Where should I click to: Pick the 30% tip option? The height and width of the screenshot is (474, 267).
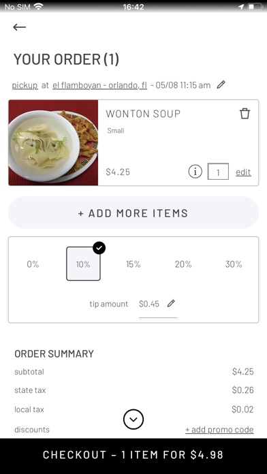click(234, 264)
